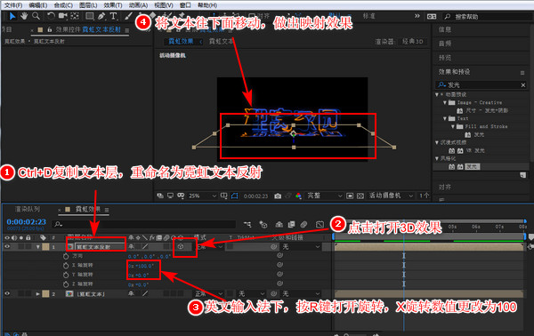Image resolution: width=534 pixels, height=336 pixels.
Task: Open the 25% magnification dropdown
Action: point(203,196)
